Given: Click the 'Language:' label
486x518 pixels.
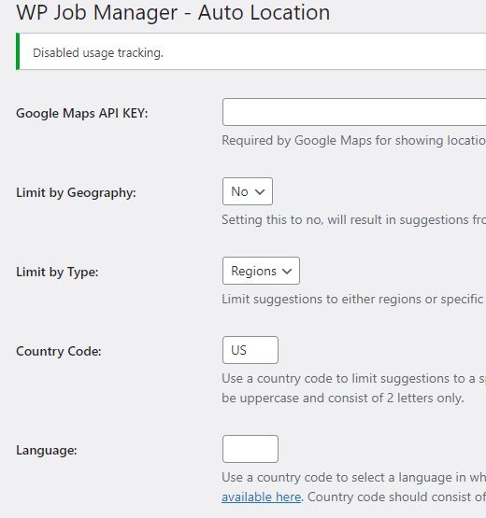Looking at the screenshot, I should [47, 450].
